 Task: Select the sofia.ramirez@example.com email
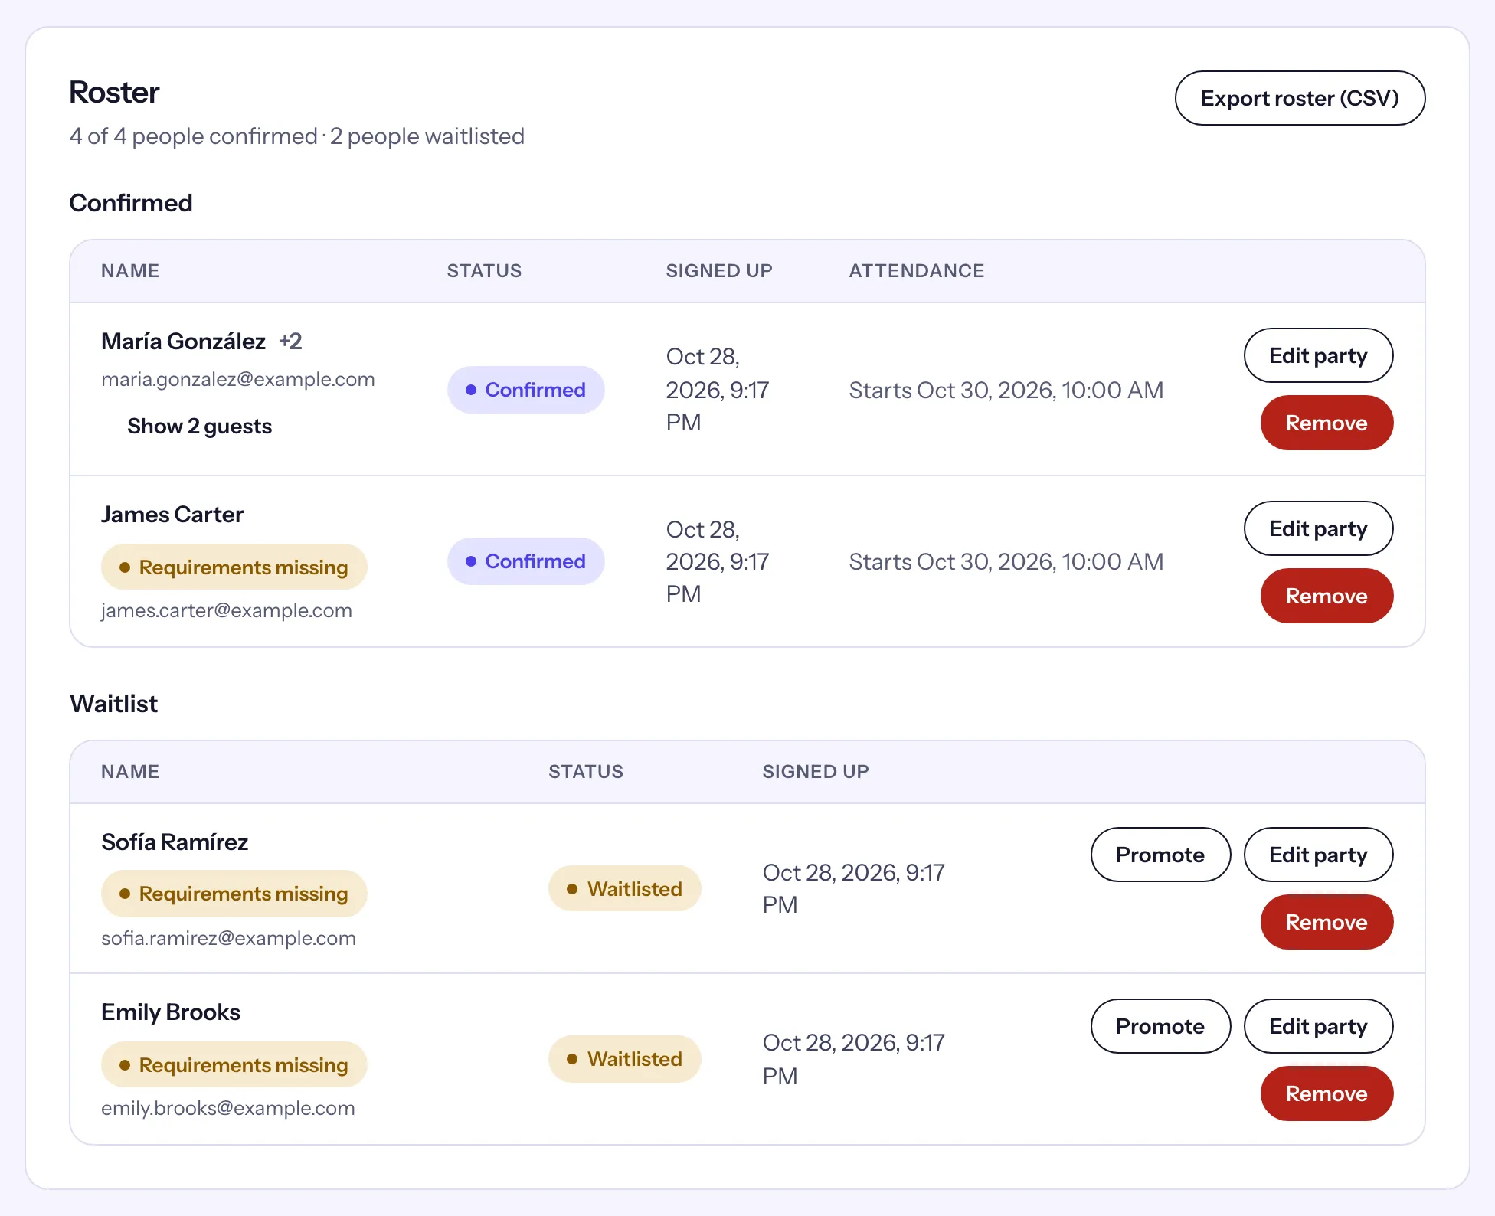click(229, 938)
